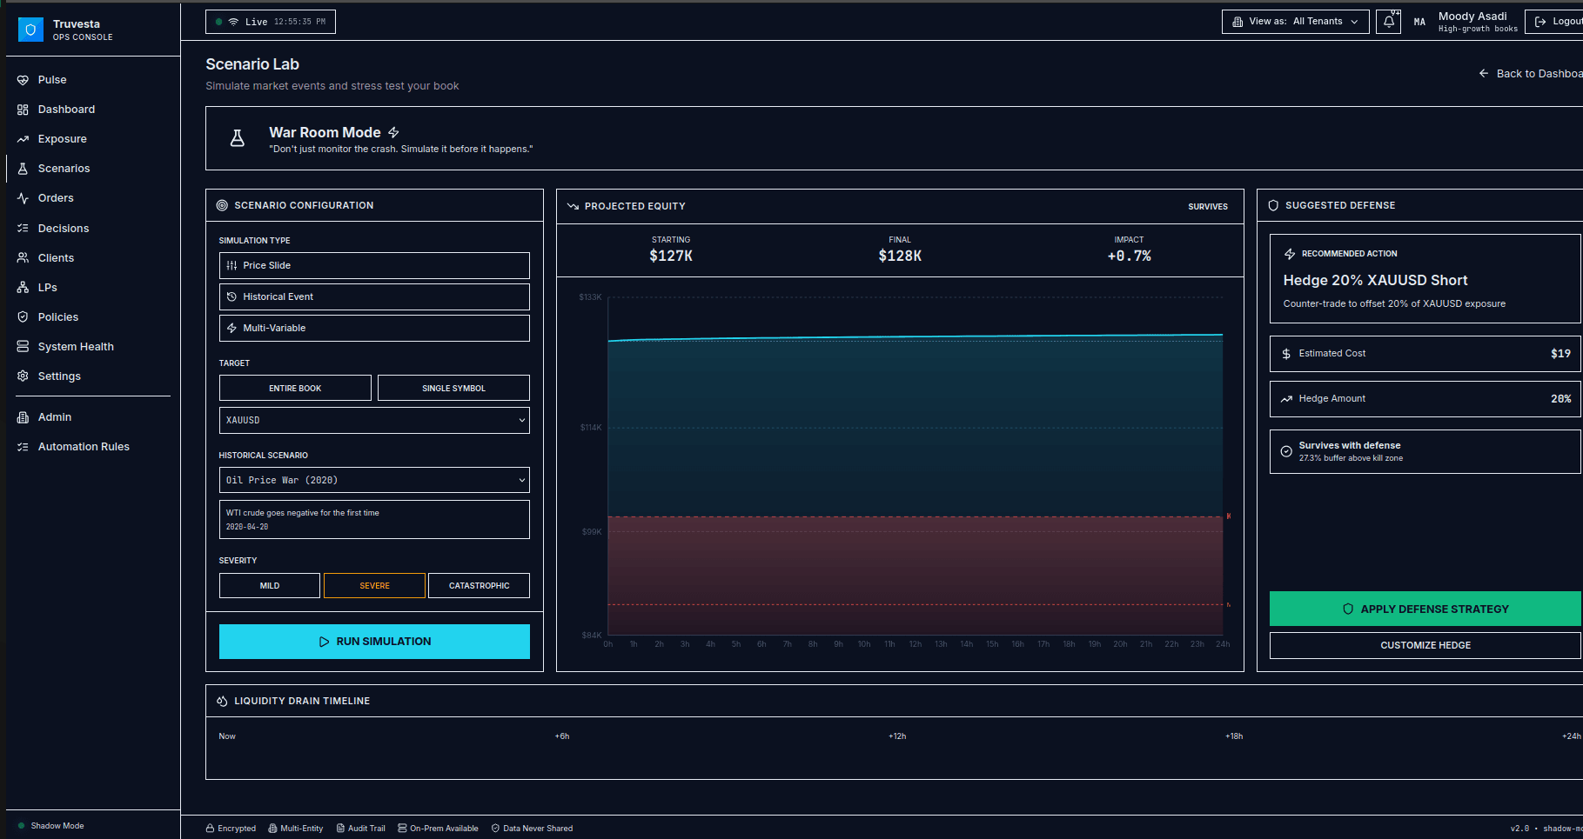
Task: Click the LPs network icon
Action: 23,288
